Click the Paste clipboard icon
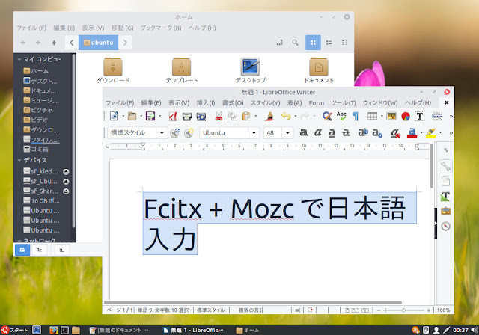 [246, 116]
